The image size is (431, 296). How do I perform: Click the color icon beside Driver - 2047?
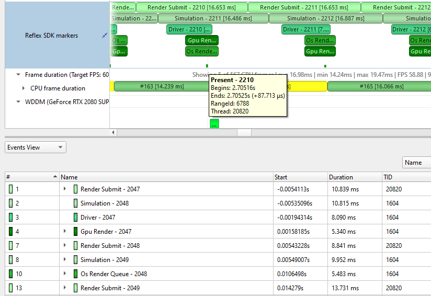[x=75, y=218]
